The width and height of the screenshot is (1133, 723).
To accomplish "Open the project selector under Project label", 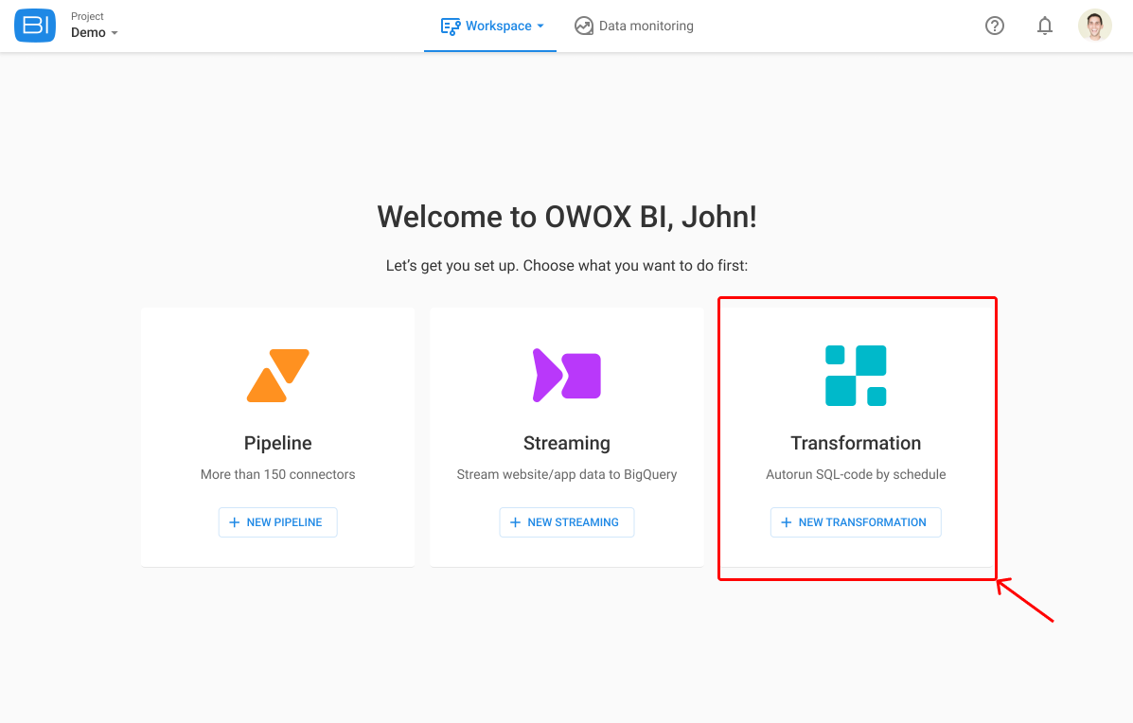I will click(95, 32).
